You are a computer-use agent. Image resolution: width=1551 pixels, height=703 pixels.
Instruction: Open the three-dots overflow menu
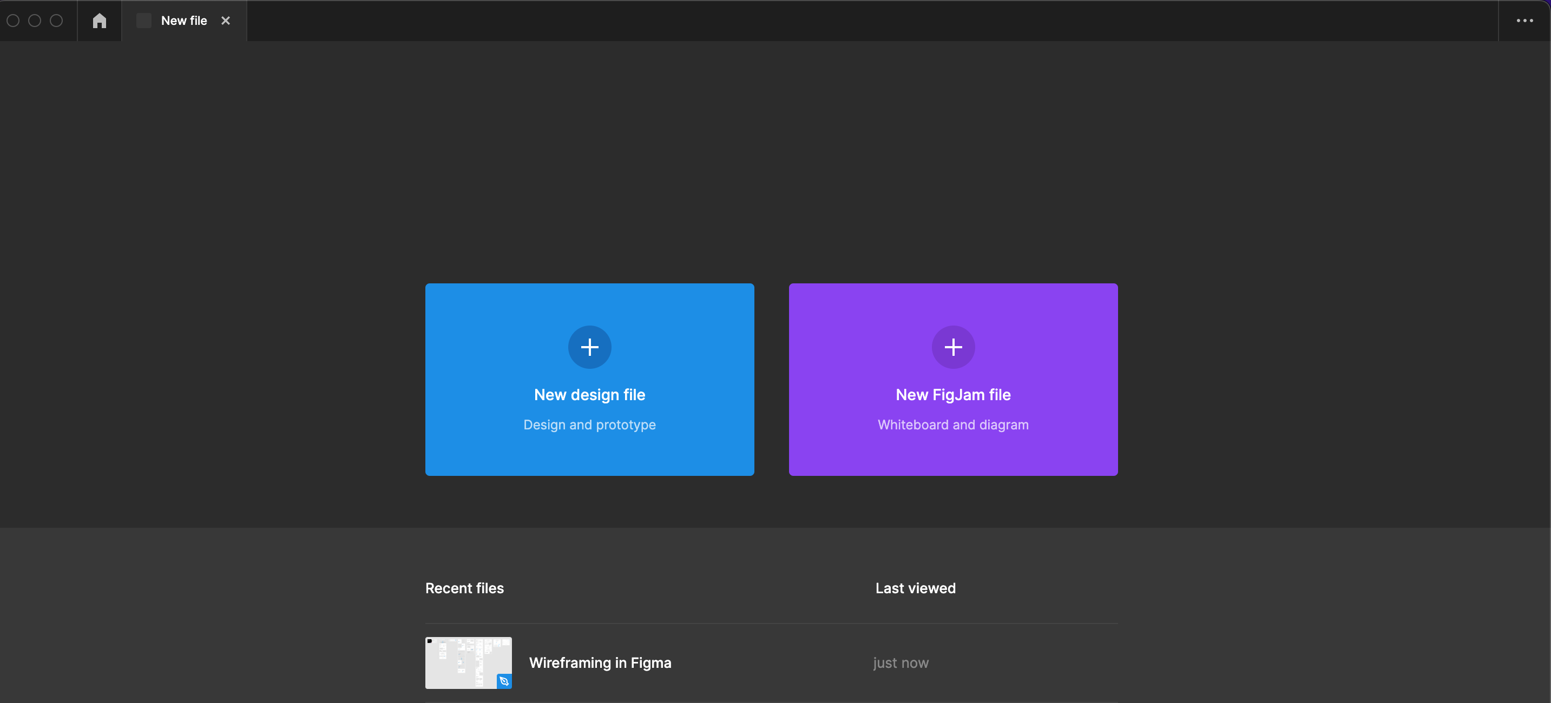1524,21
